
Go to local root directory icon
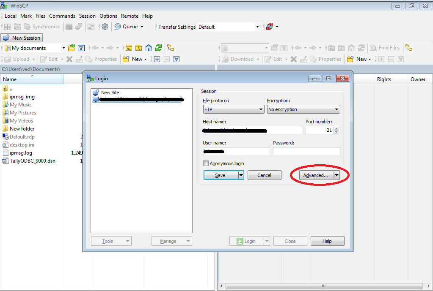pos(139,48)
